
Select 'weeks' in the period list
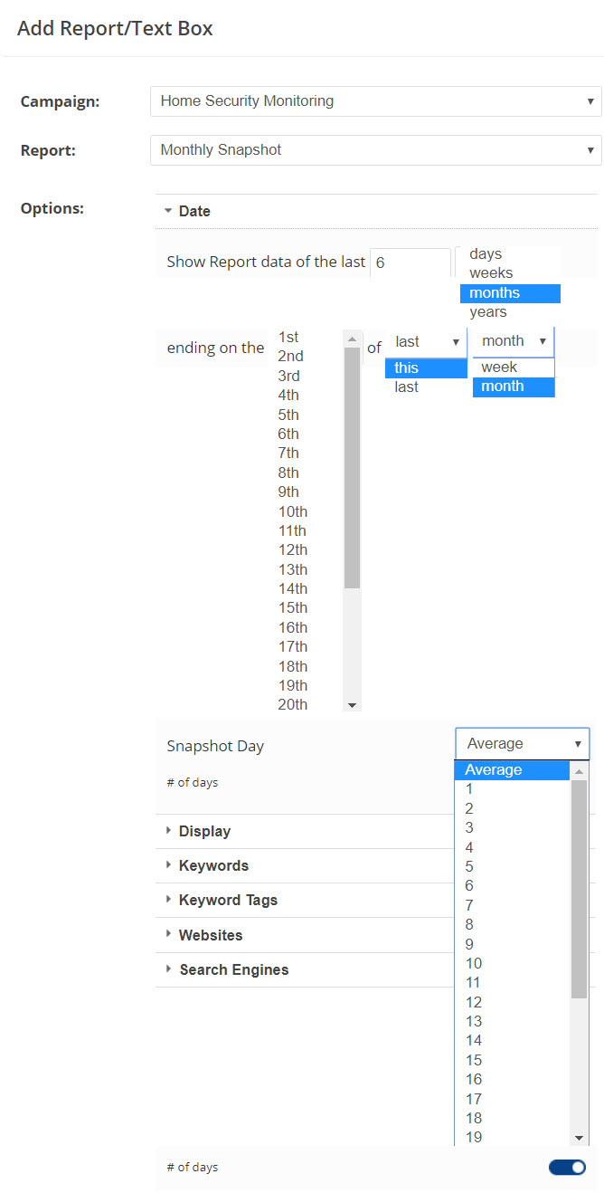point(491,273)
